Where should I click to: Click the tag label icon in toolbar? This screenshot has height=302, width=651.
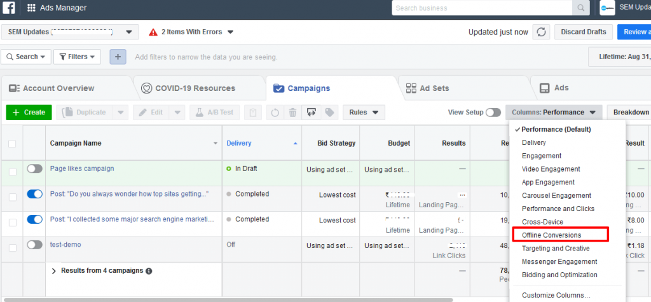pos(329,112)
